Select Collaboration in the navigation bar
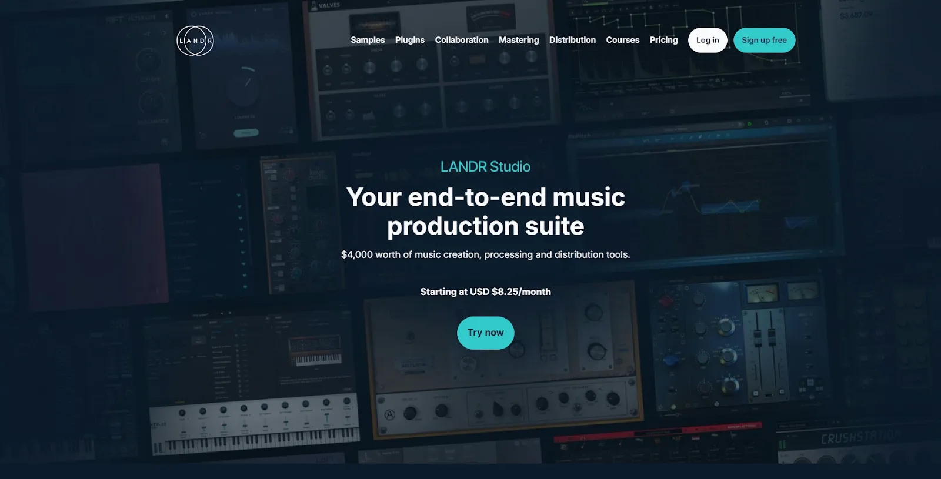This screenshot has width=941, height=479. coord(461,40)
